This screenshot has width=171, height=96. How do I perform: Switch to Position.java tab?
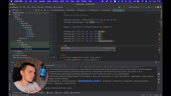tap(93, 10)
